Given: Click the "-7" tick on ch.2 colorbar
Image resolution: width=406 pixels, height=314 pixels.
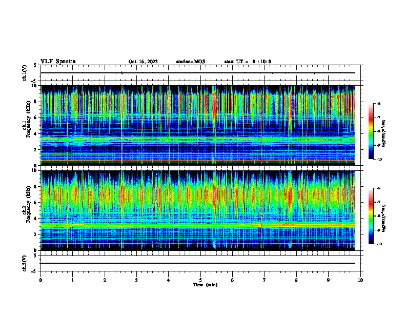Looking at the screenshot, I should (378, 202).
